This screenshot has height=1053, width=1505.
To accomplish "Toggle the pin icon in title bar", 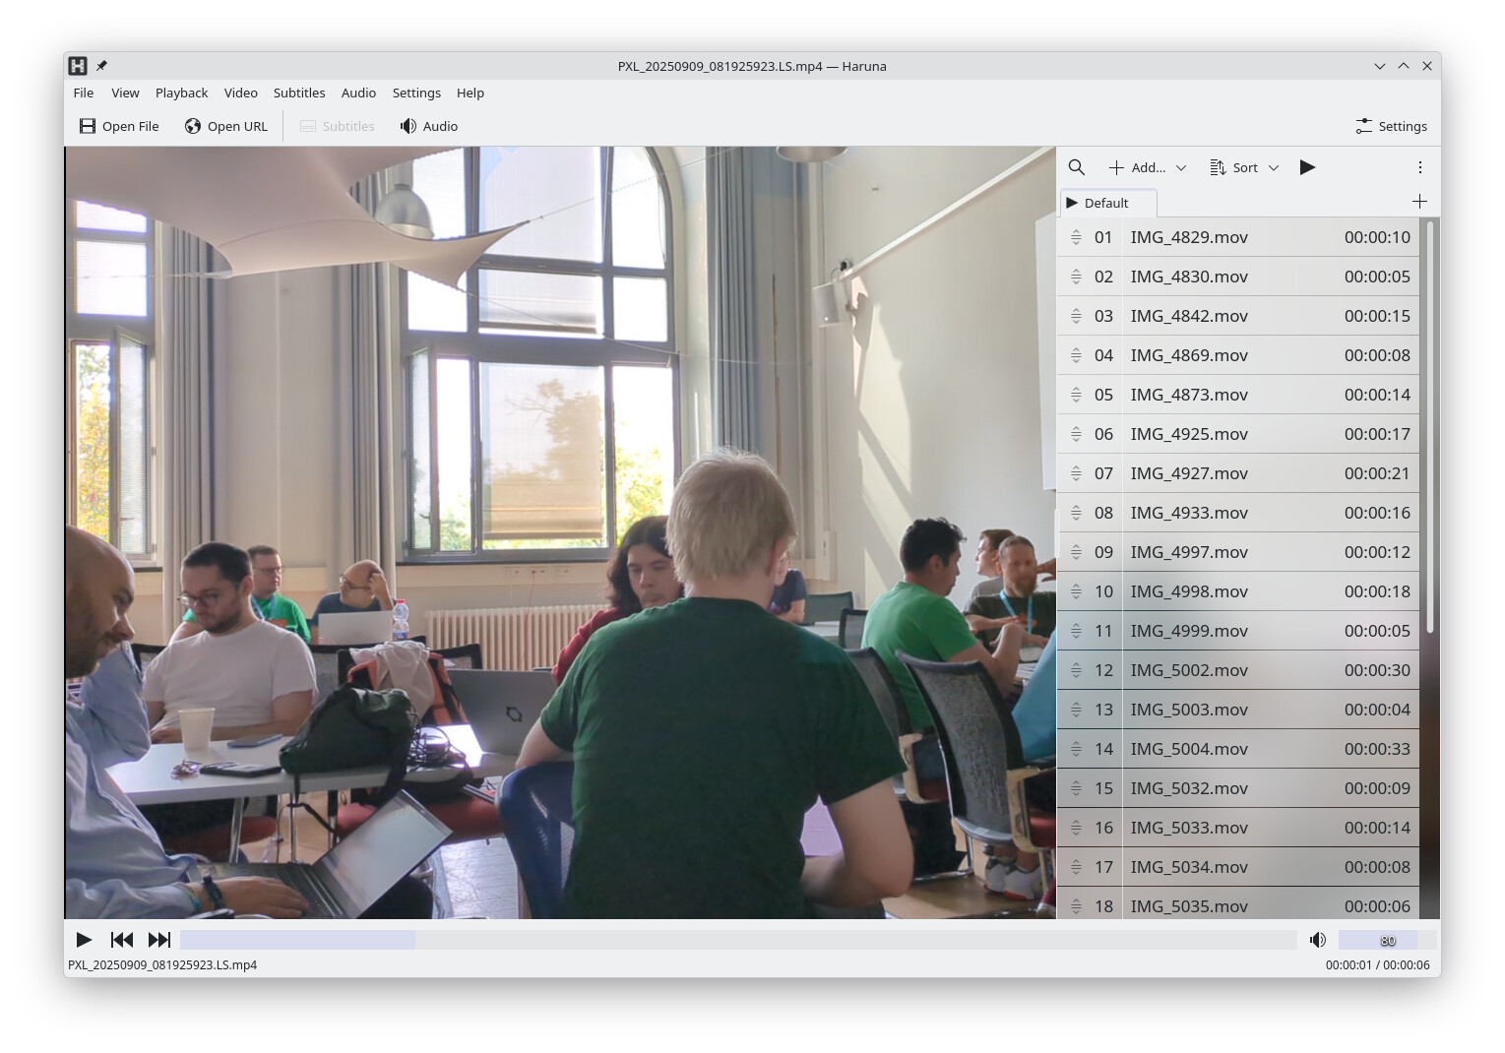I will pos(101,66).
